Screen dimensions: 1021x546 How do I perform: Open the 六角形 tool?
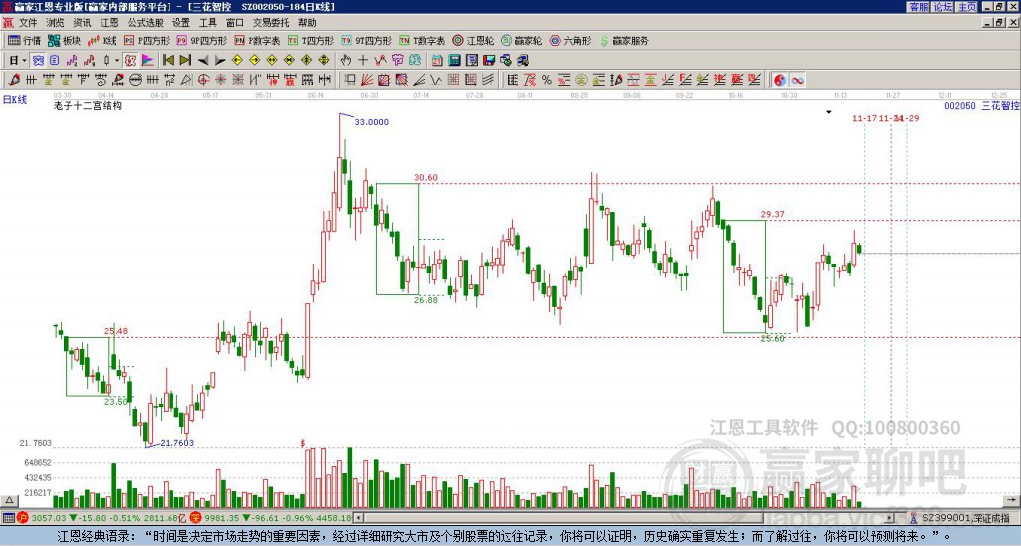pos(571,40)
